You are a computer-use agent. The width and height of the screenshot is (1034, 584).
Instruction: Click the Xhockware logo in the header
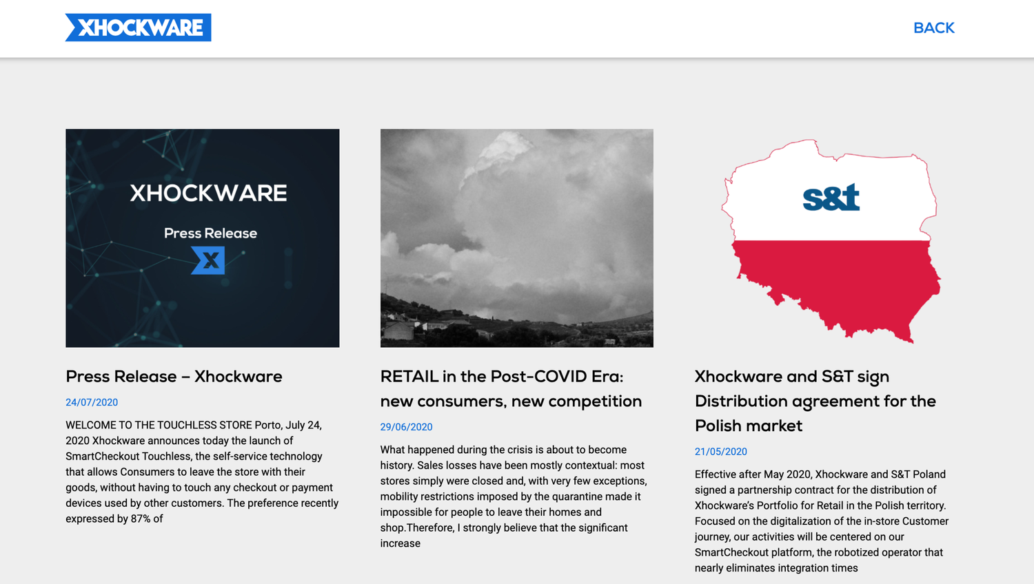[139, 28]
